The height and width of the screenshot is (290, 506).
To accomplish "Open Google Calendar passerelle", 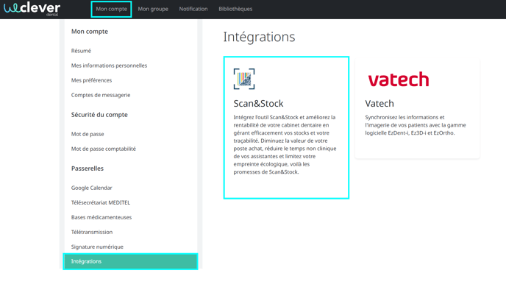I will click(92, 188).
